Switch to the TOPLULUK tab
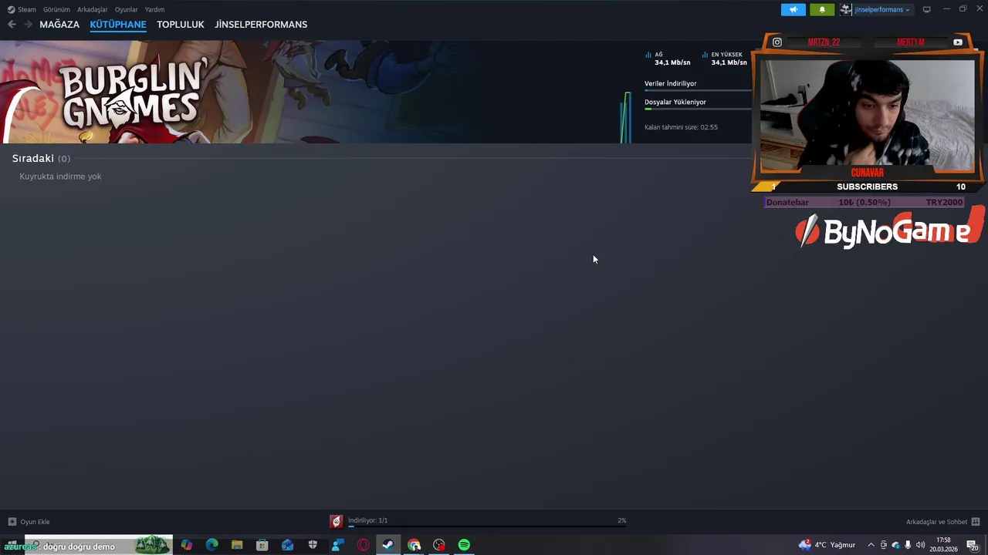988x555 pixels. tap(181, 25)
